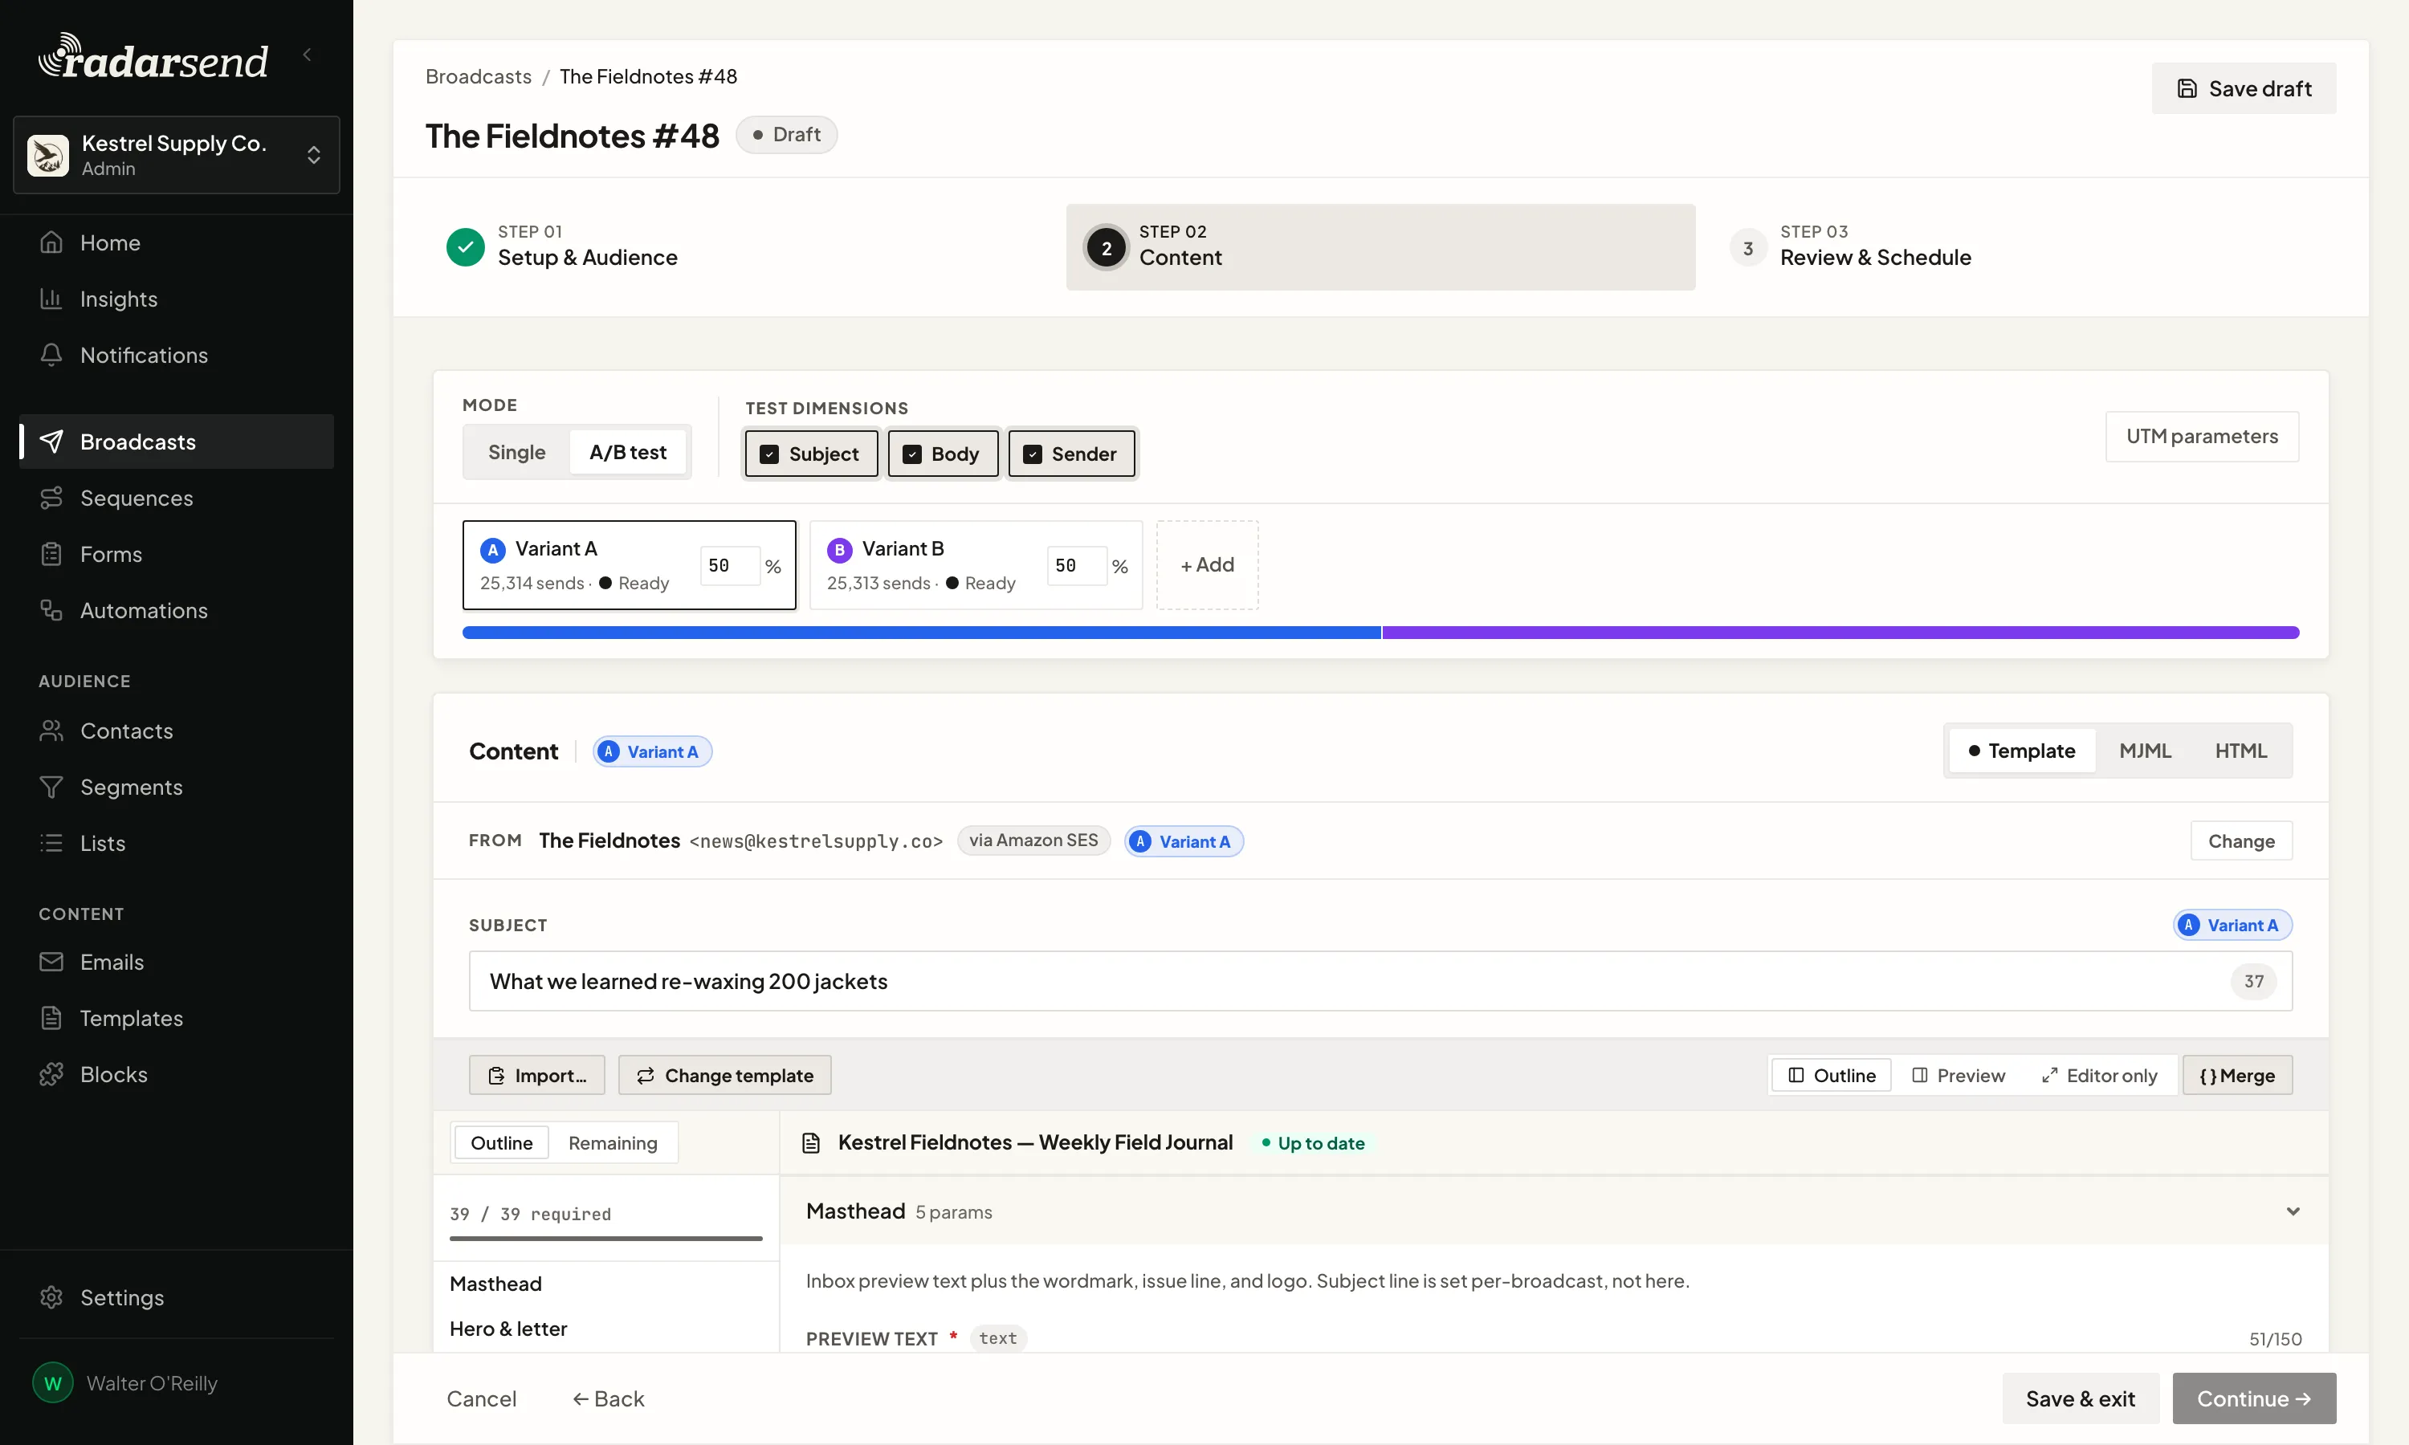Click Continue button
Image resolution: width=2409 pixels, height=1445 pixels.
point(2254,1399)
